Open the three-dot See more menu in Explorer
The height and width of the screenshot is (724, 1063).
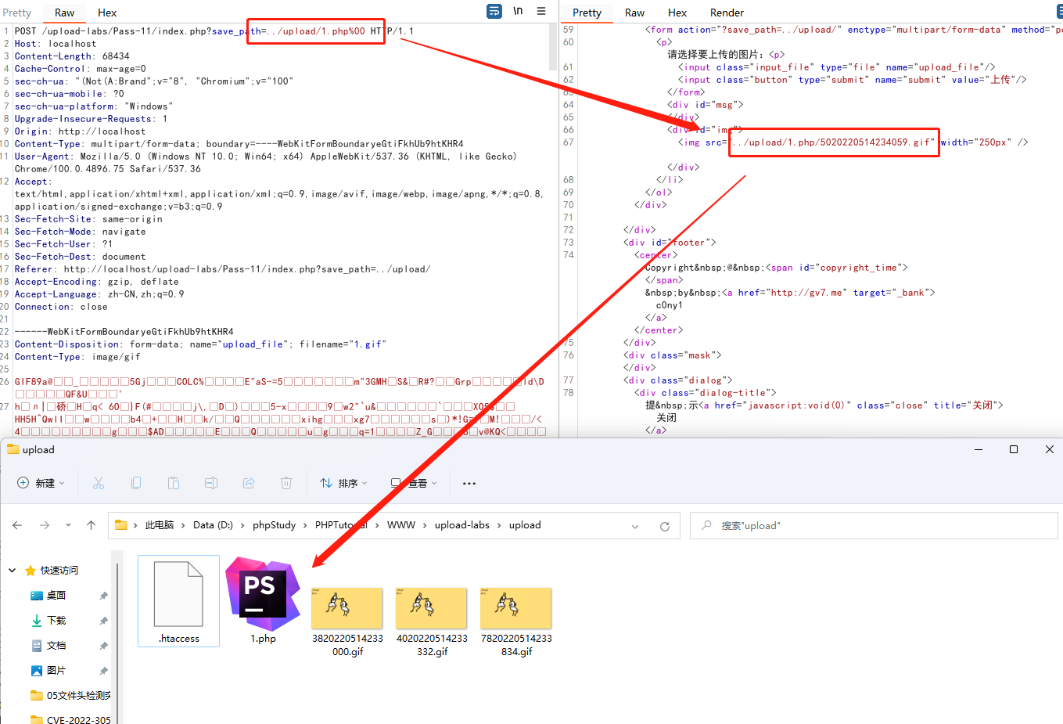(x=469, y=483)
